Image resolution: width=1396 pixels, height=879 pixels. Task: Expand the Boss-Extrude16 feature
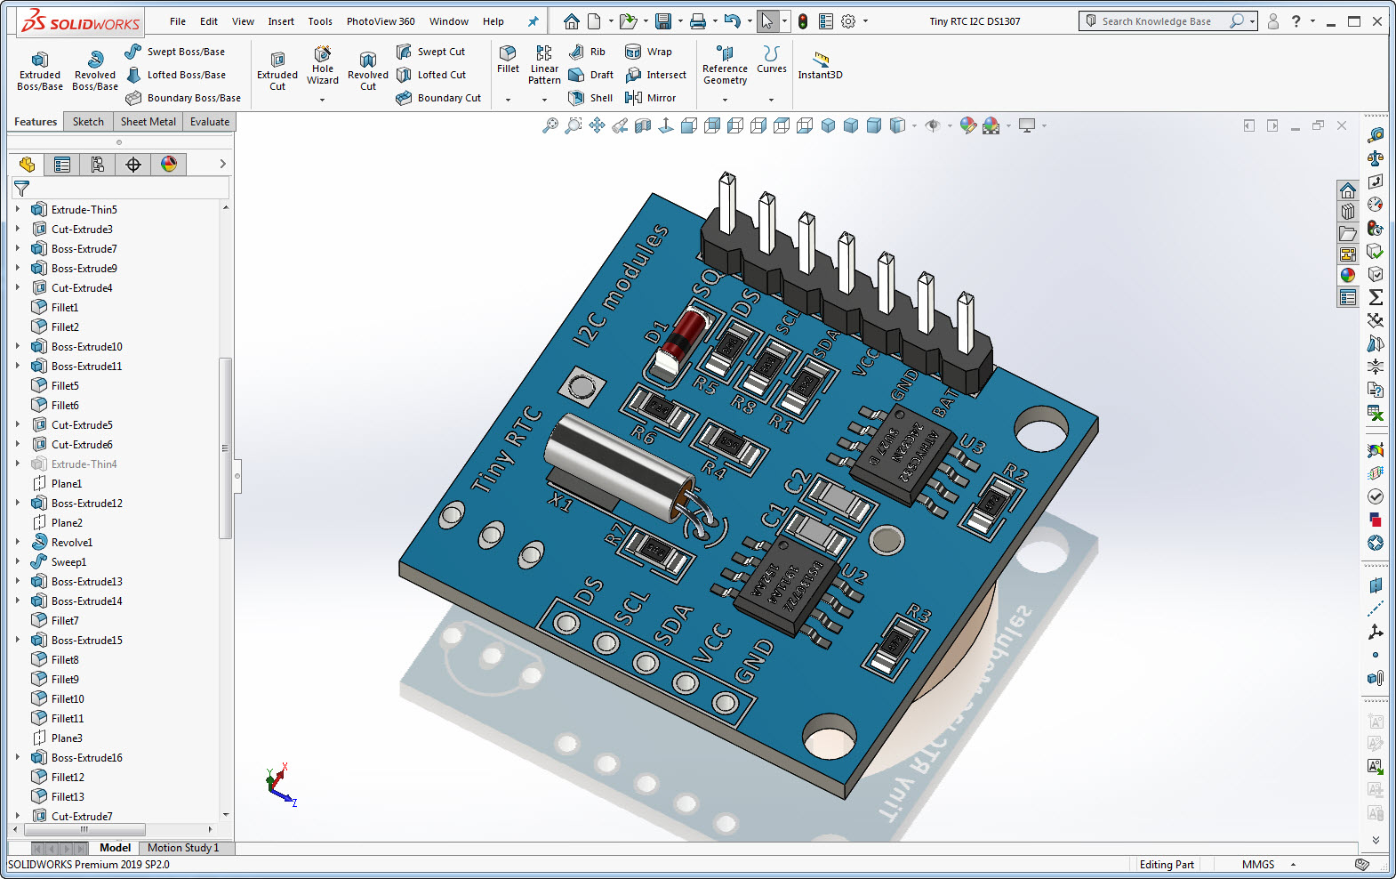point(17,757)
